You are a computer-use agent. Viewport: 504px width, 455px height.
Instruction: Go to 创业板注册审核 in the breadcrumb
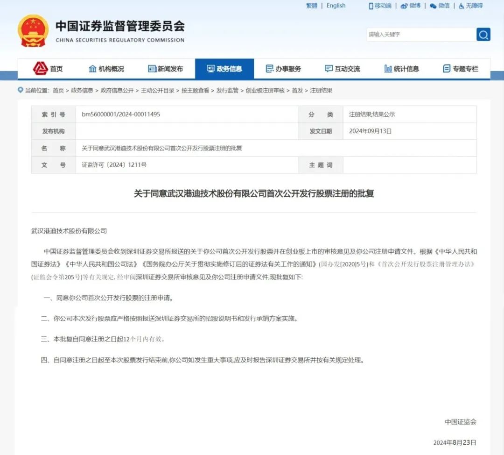pyautogui.click(x=265, y=91)
